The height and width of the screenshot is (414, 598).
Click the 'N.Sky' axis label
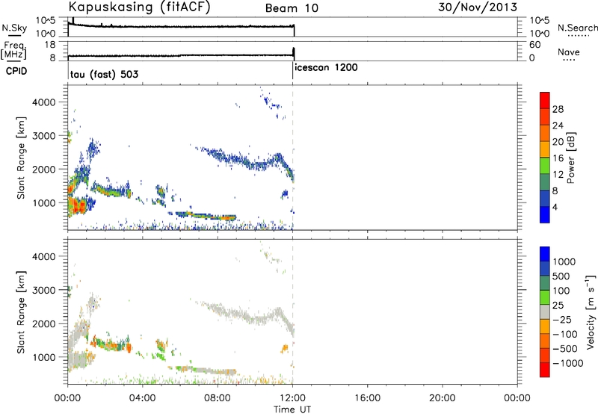coord(14,28)
